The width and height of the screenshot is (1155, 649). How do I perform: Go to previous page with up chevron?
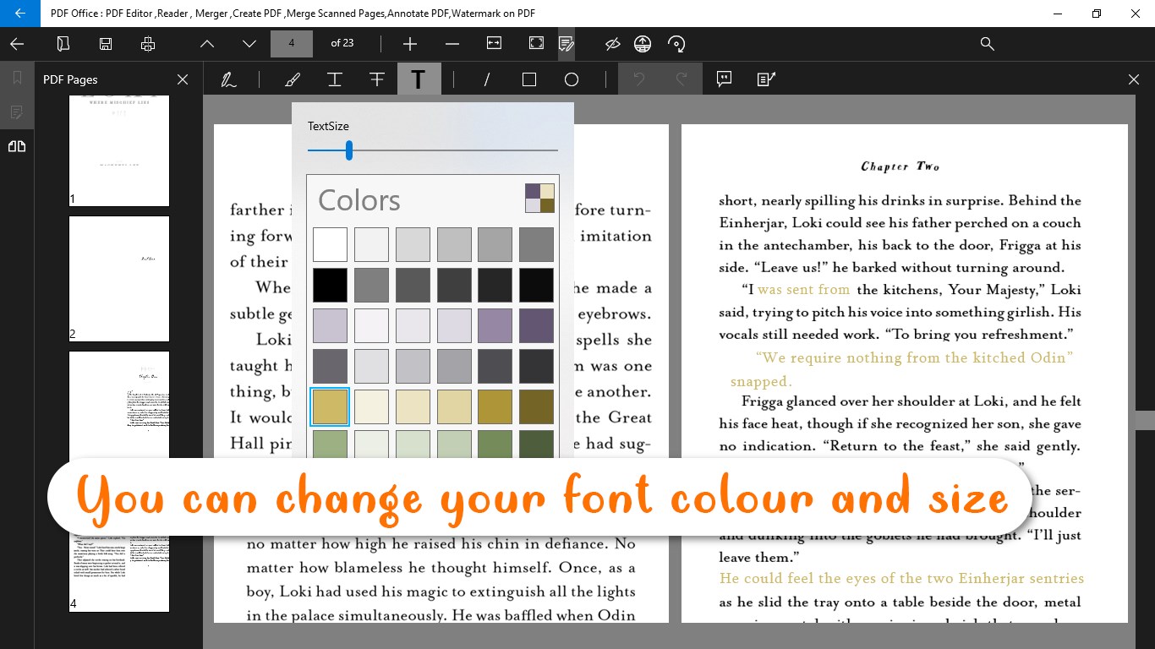coord(207,44)
